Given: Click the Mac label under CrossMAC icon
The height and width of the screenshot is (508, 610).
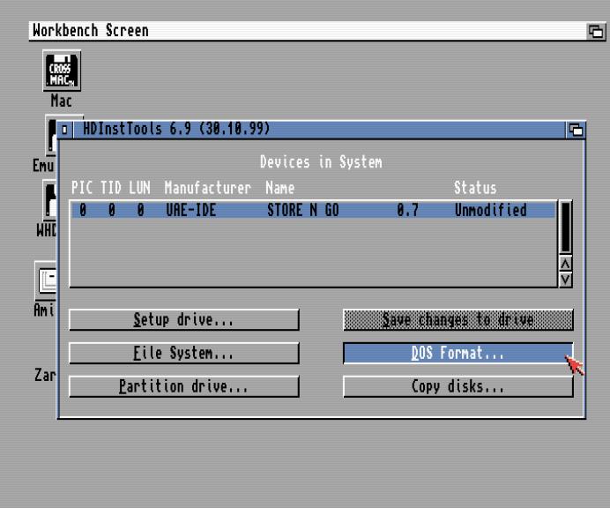Looking at the screenshot, I should point(59,100).
